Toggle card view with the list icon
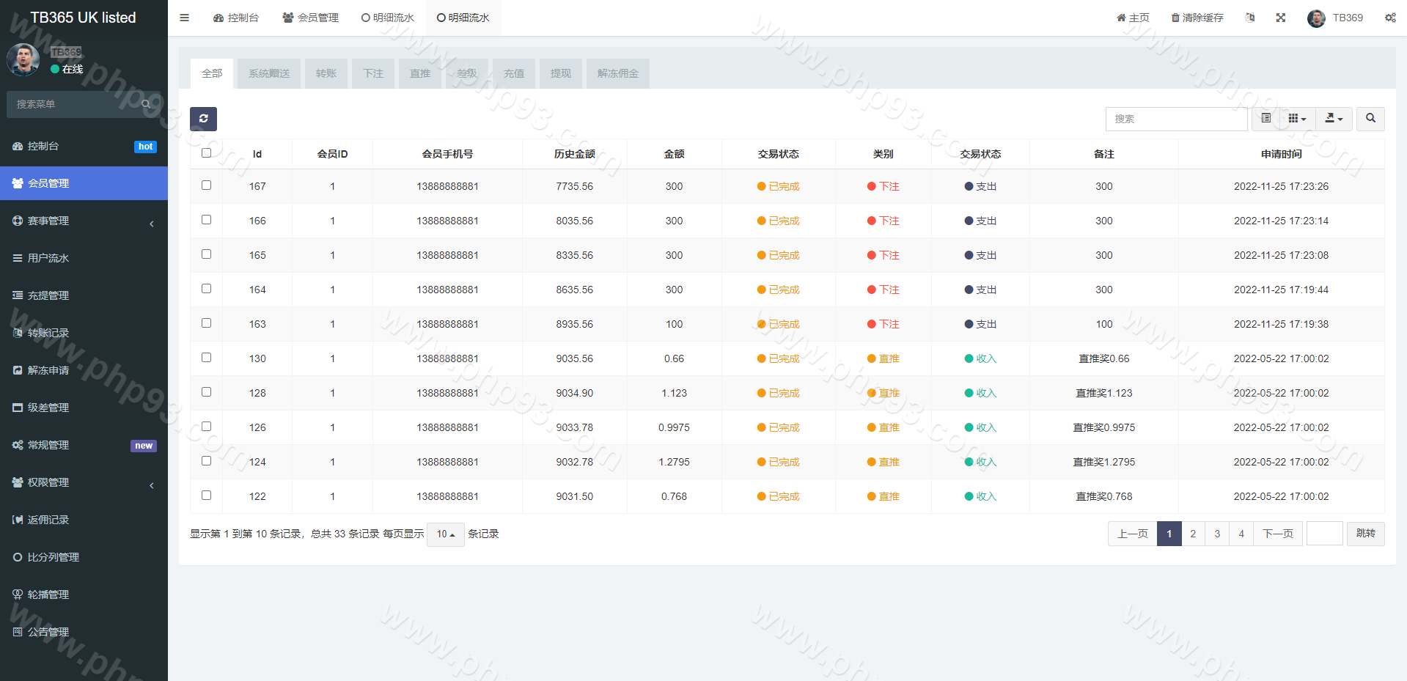The height and width of the screenshot is (681, 1407). click(x=1265, y=119)
